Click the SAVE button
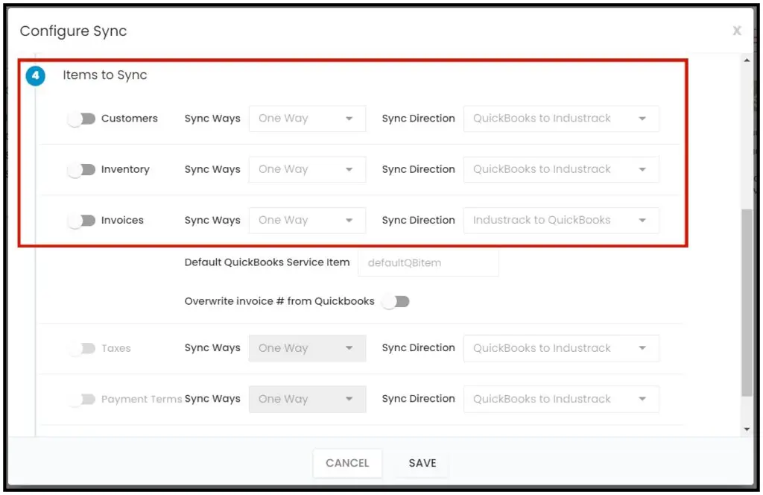The height and width of the screenshot is (495, 763). (422, 464)
